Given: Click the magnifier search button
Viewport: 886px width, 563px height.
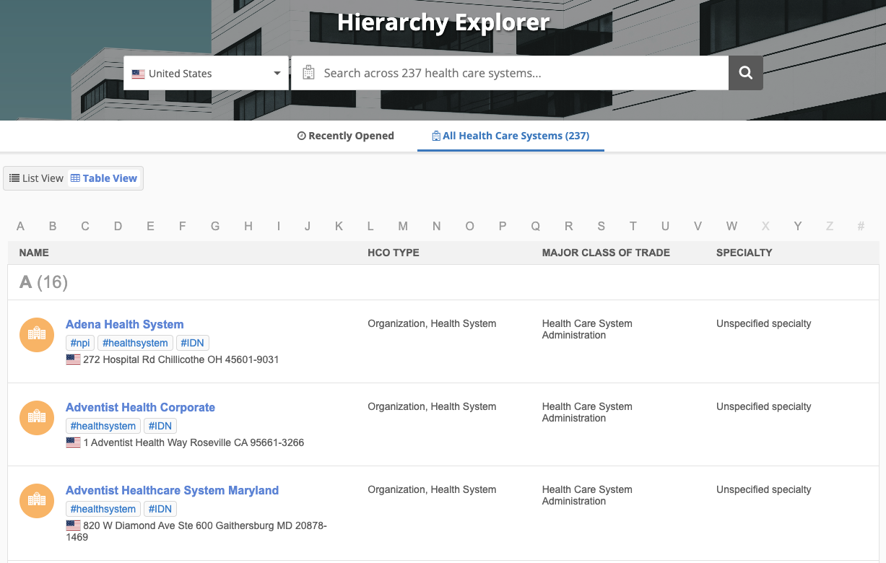Looking at the screenshot, I should click(x=746, y=73).
